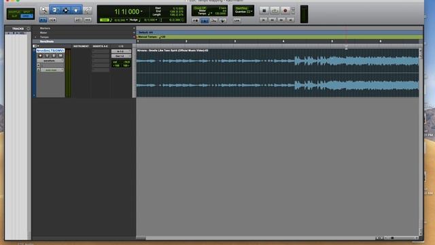Add tempo change with plus button

(134, 37)
